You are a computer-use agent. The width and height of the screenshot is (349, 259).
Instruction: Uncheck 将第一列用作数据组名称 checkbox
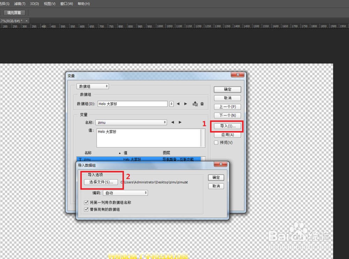pos(86,202)
